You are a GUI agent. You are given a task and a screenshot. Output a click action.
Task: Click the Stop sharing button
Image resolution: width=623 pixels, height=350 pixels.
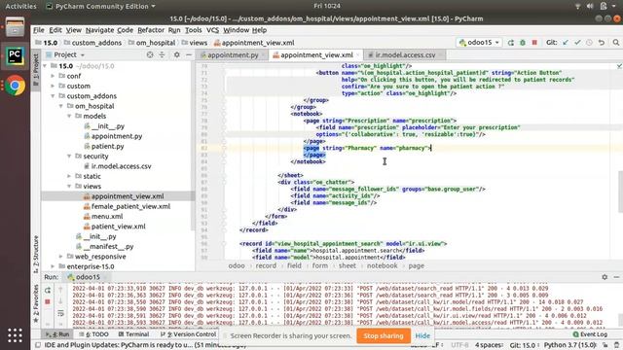click(384, 335)
